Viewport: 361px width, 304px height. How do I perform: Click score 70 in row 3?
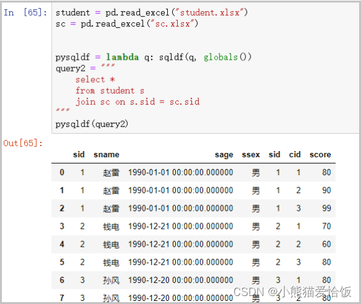[x=326, y=226]
